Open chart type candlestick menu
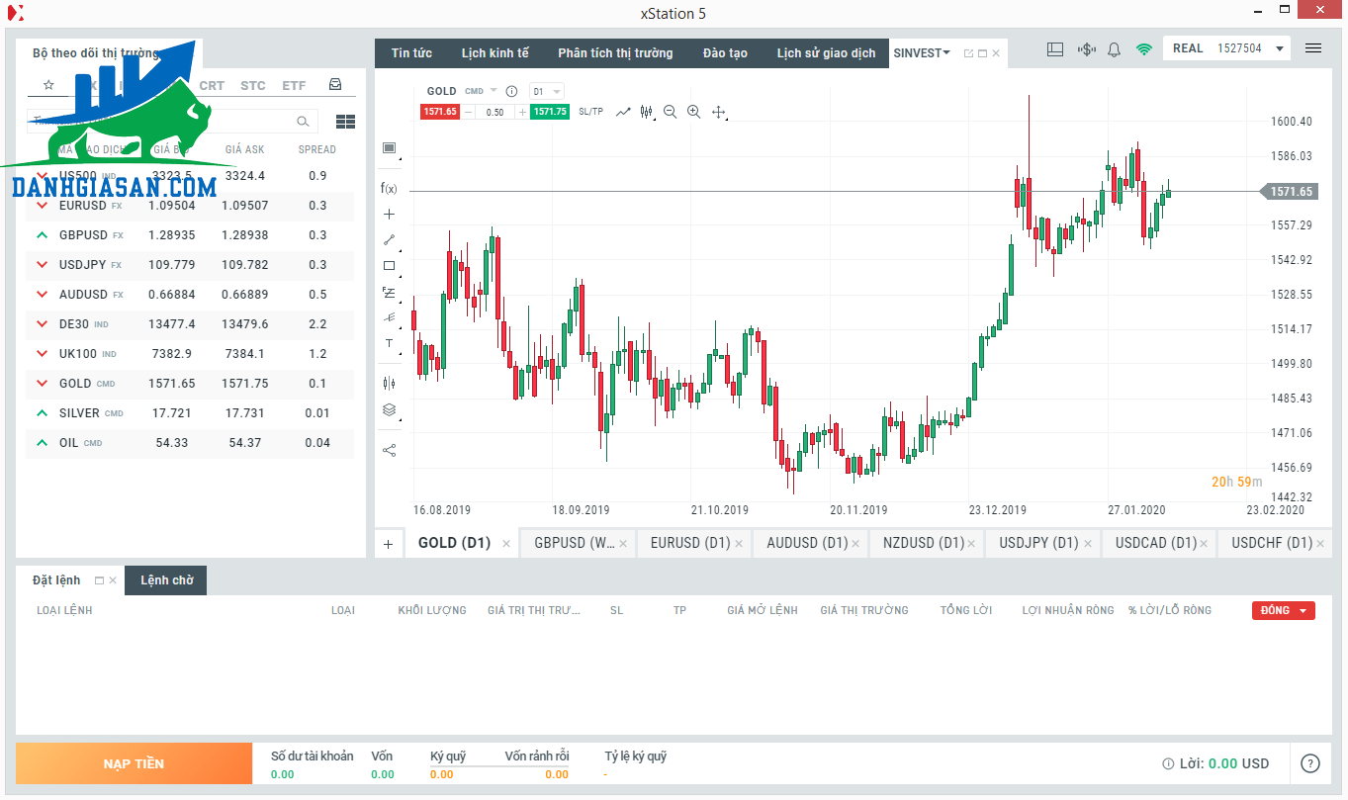 [x=647, y=112]
